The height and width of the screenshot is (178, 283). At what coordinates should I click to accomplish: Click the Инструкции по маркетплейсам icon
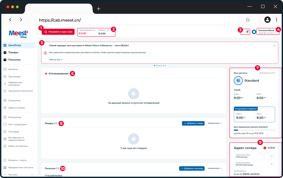pos(5,139)
